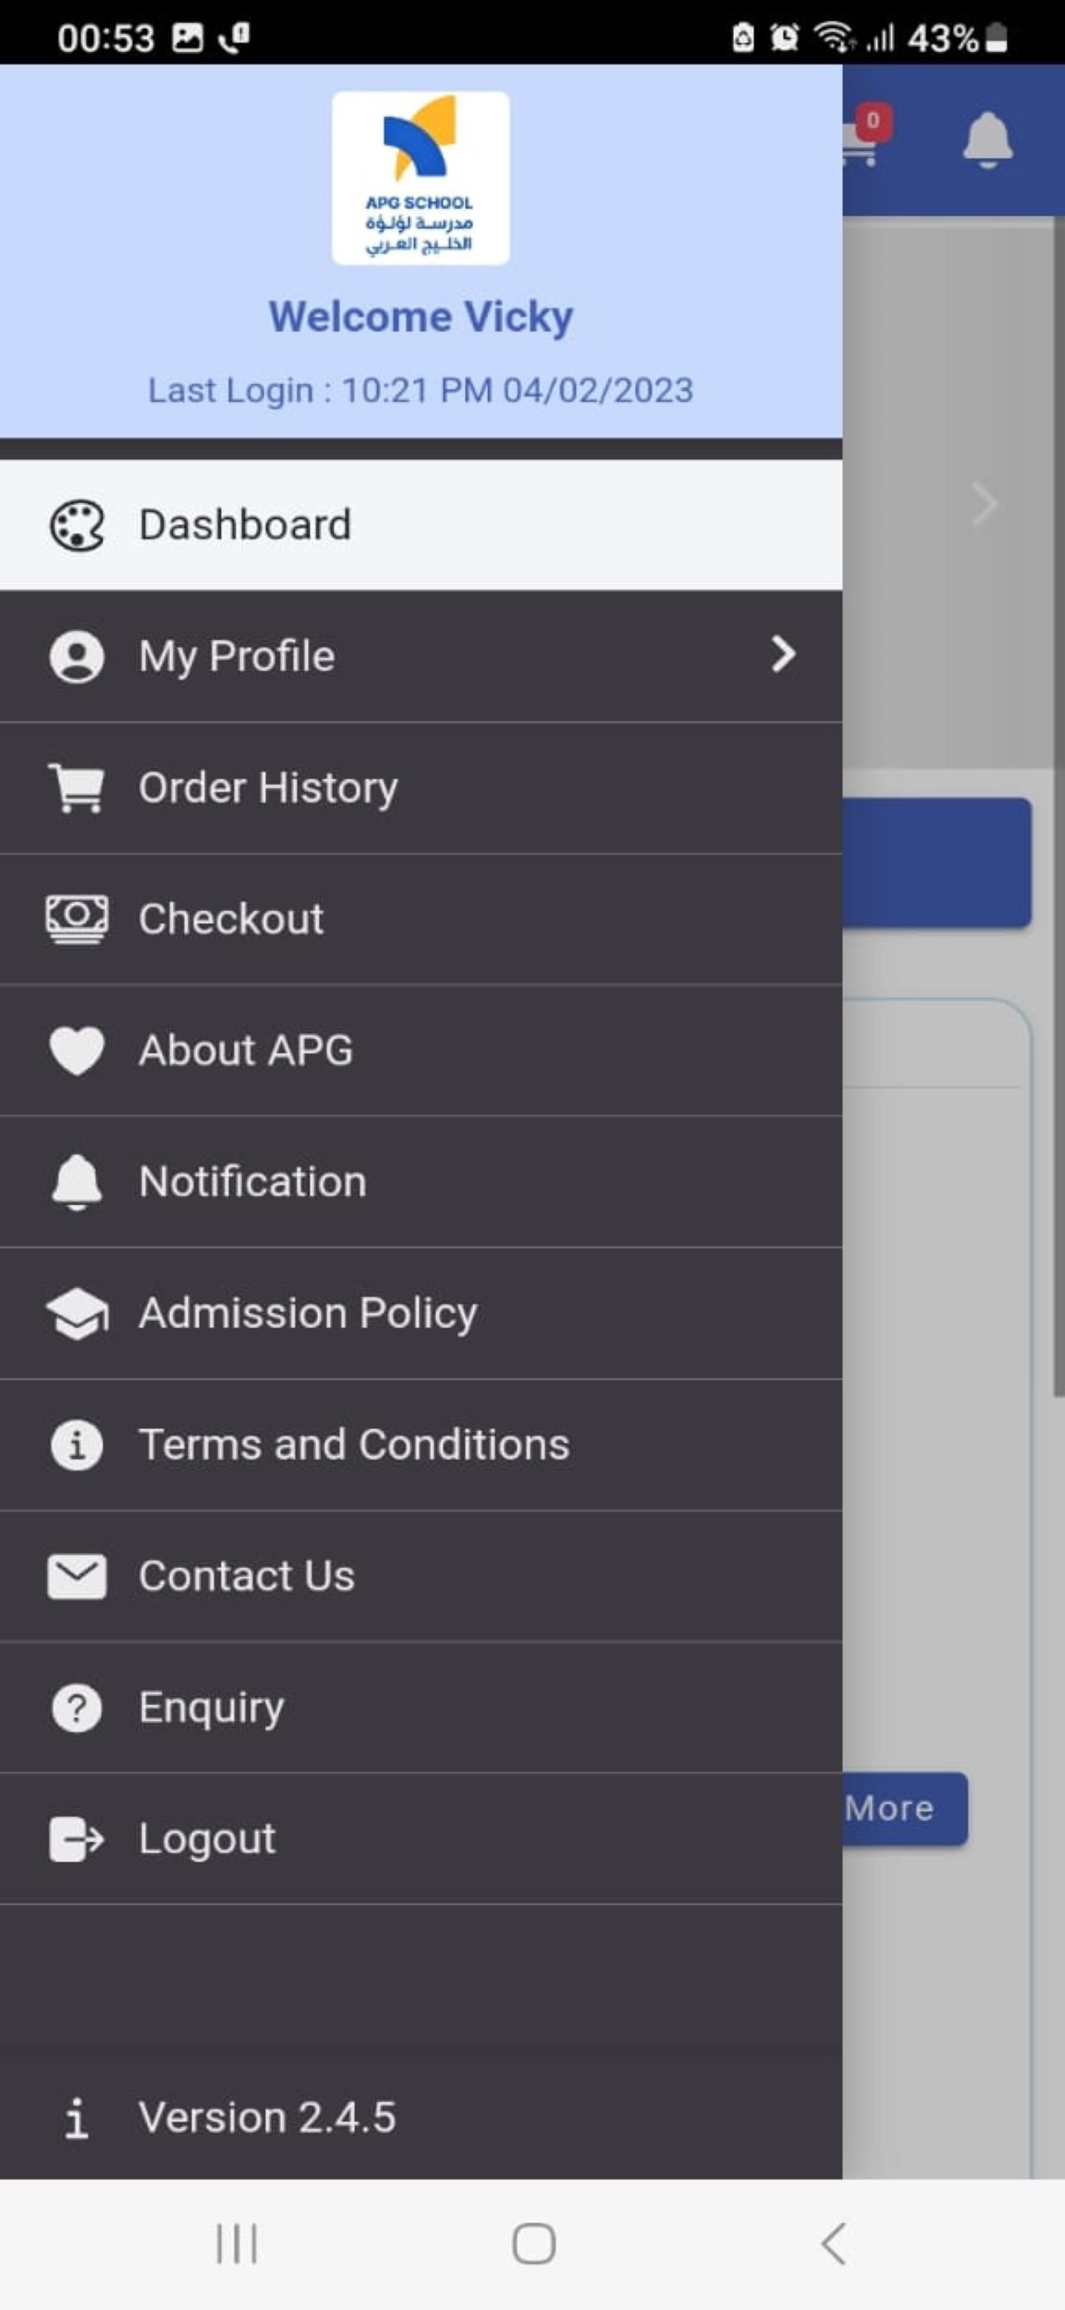Click the Version 2.4.5 info label
This screenshot has width=1065, height=2310.
coord(267,2117)
